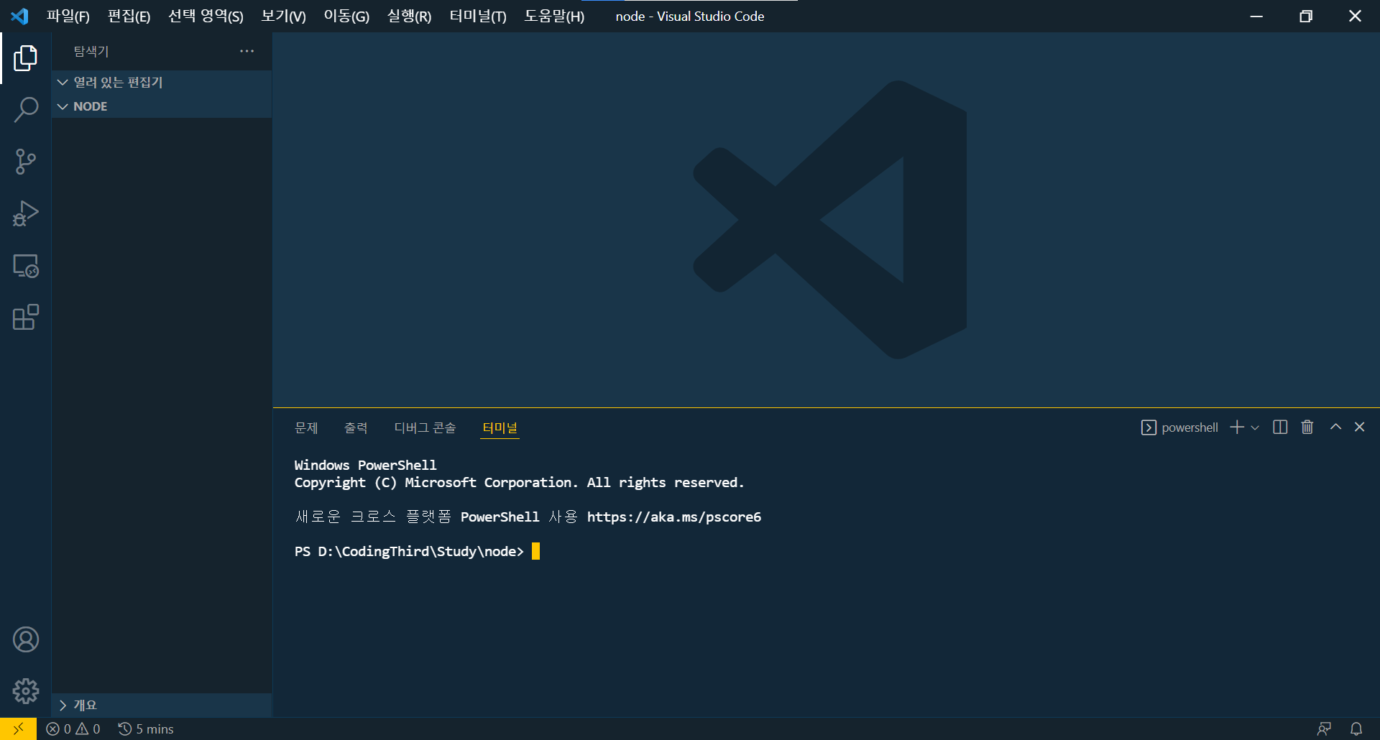Screen dimensions: 1380x740
Task: Focus the terminal prompt PS D:\CodingThird\Study\node>
Action: [x=409, y=551]
